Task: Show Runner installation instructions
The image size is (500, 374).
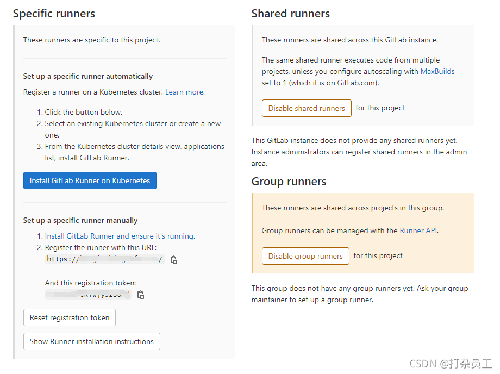Action: click(92, 341)
